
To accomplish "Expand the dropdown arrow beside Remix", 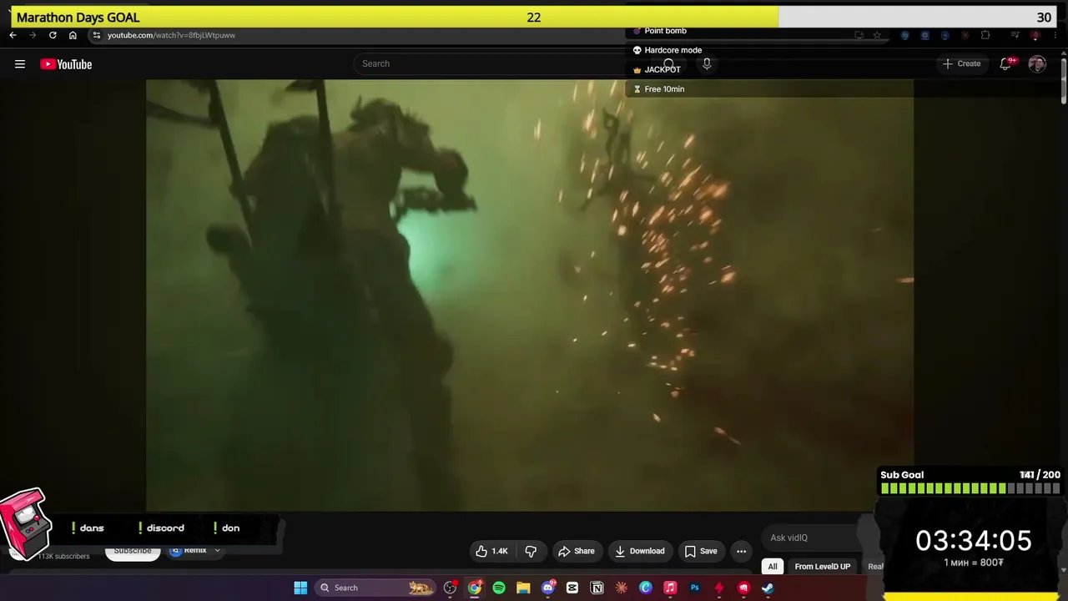I will tap(217, 551).
